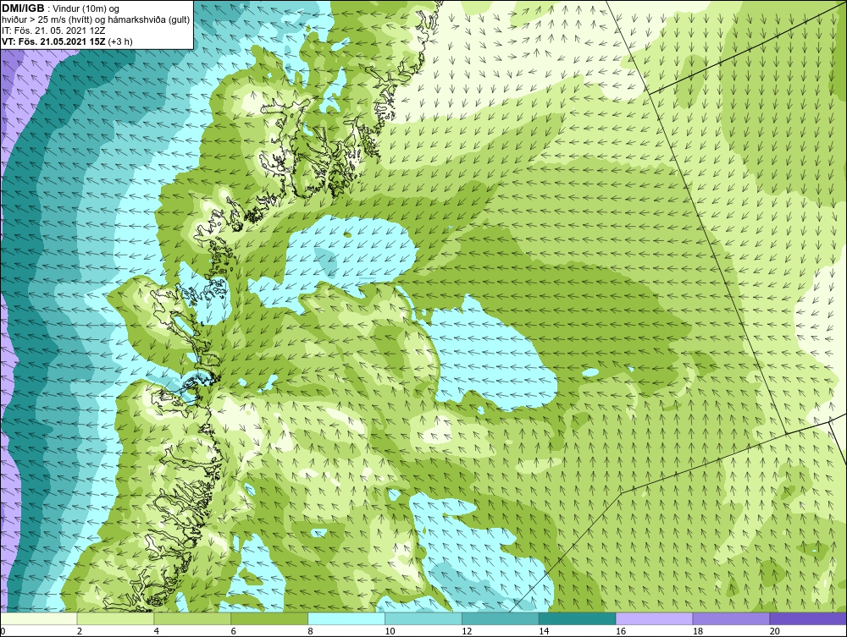Image resolution: width=847 pixels, height=637 pixels.
Task: Click the above-20 m/s dark purple legend swatch
Action: [x=808, y=618]
